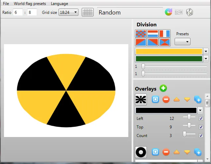
Task: Click the flag preview canvas image
Action: point(66,91)
